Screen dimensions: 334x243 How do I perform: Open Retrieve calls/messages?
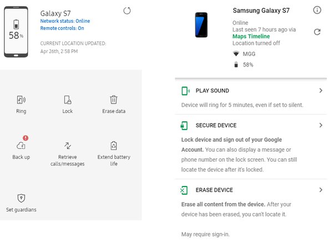(67, 146)
